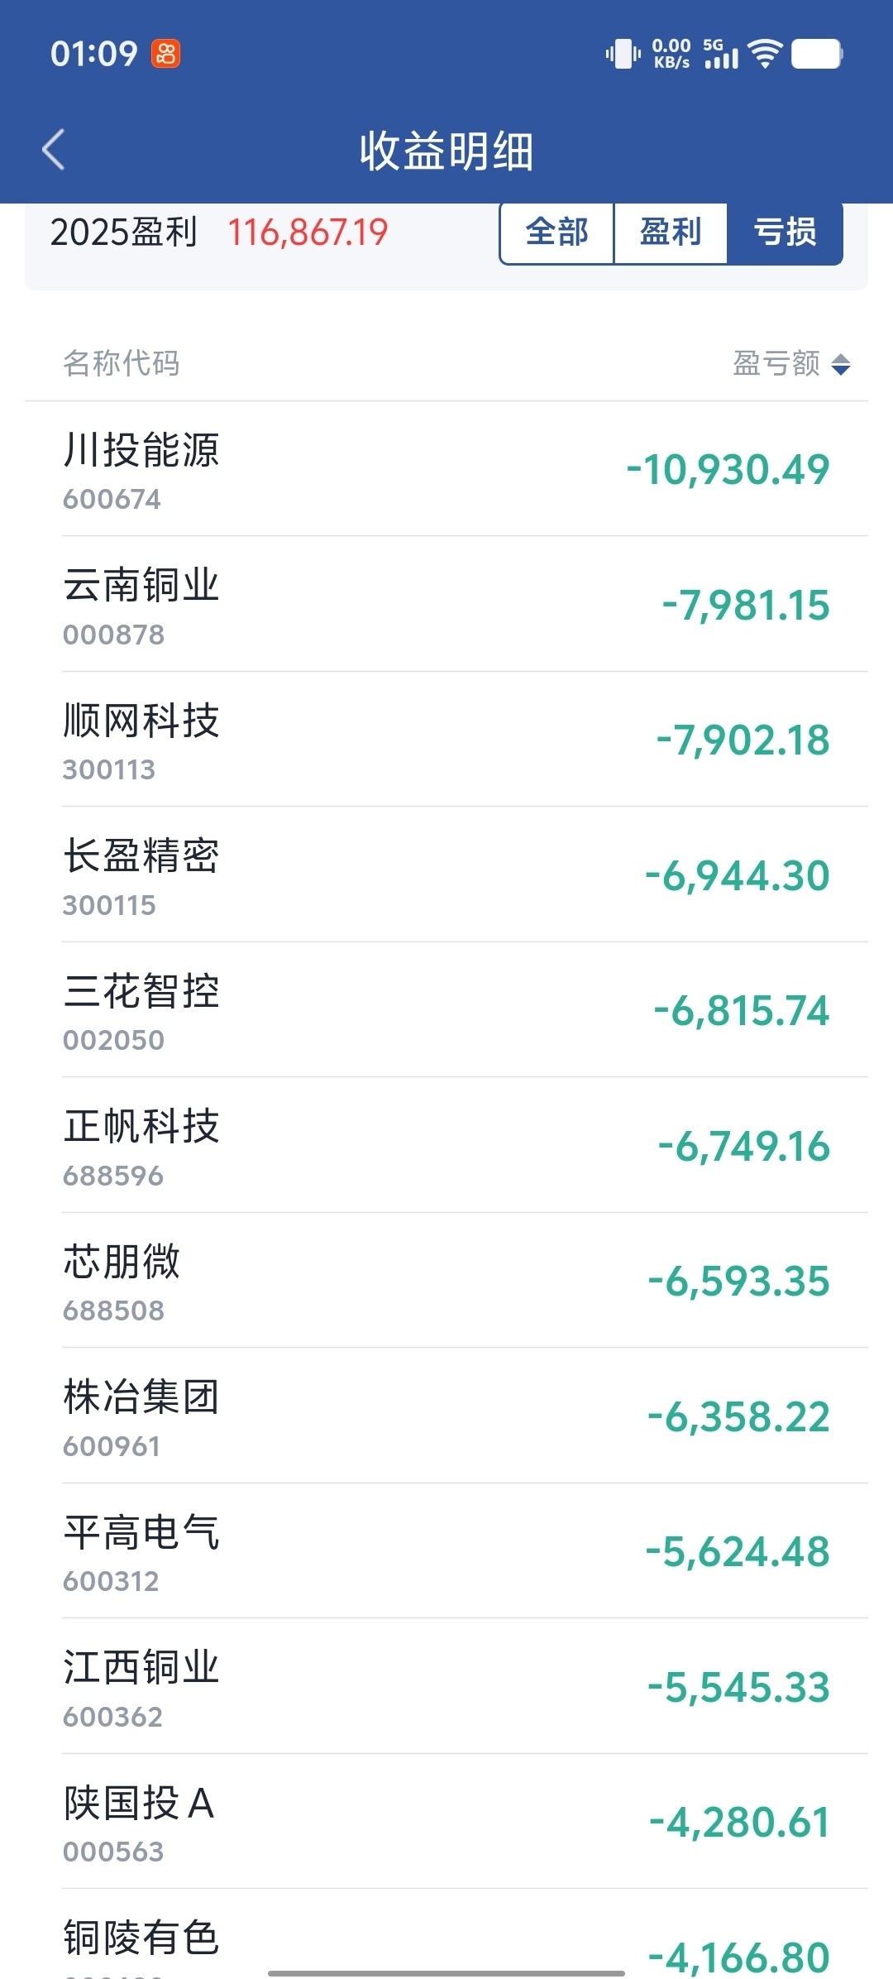
Task: Open the 长盈精密 300115 entry
Action: click(446, 874)
